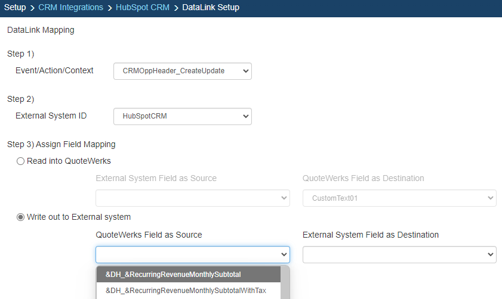Open the QuoteWerks Field as Source dropdown
The height and width of the screenshot is (299, 502).
[192, 255]
